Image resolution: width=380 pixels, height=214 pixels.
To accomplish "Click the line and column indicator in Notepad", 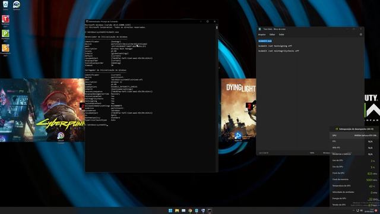I will coord(264,153).
